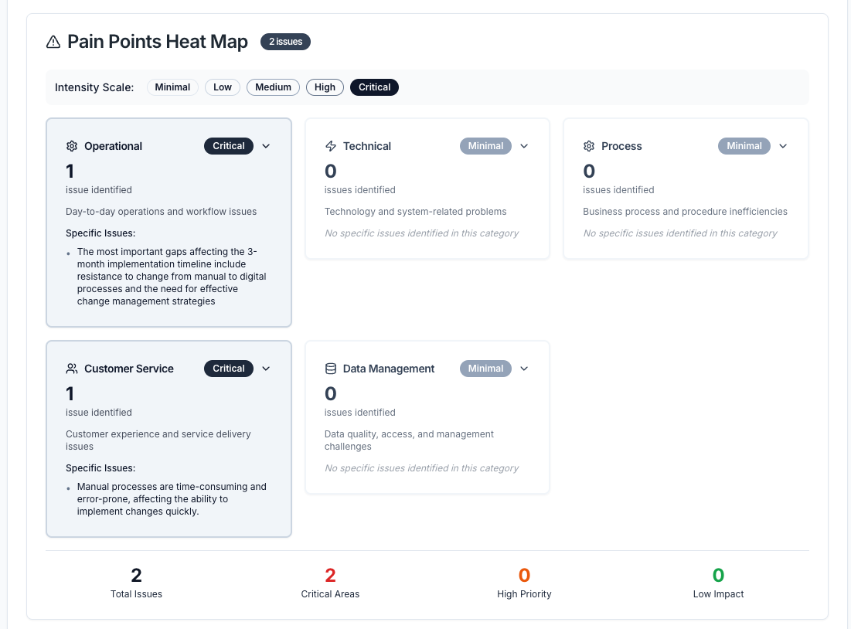Click the Critical badge on the Operational card
The image size is (851, 629).
229,145
